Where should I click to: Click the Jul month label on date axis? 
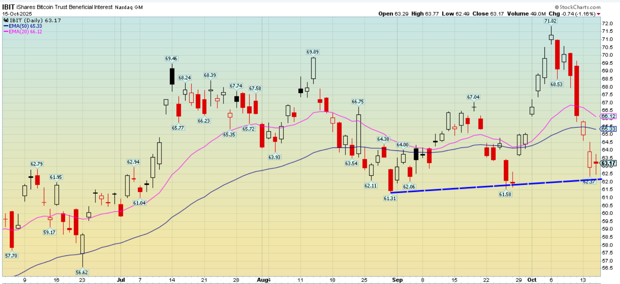(121, 280)
